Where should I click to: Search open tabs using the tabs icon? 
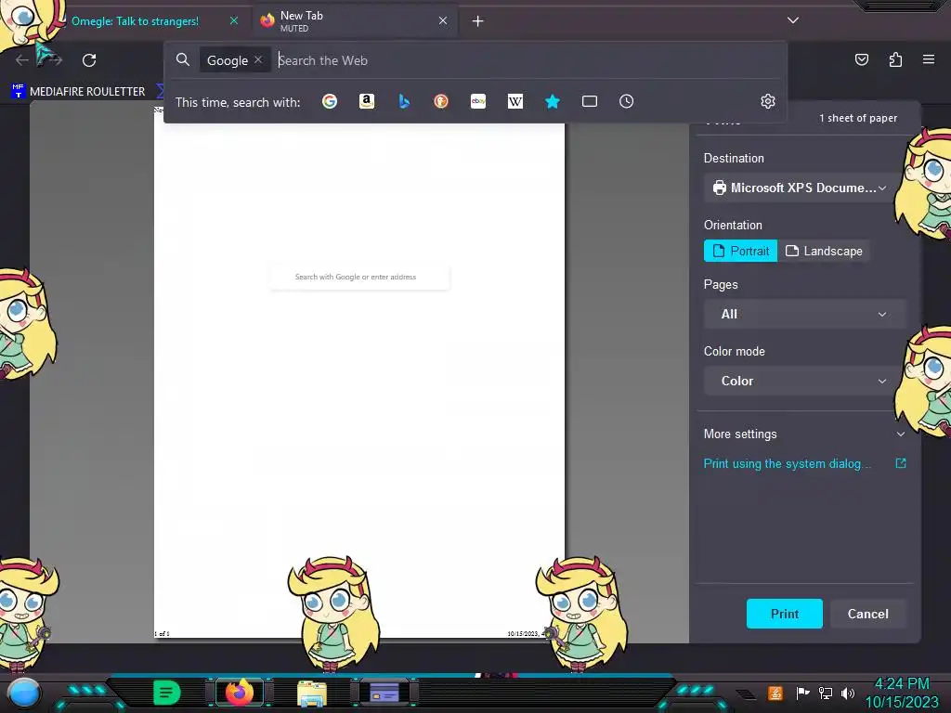click(590, 101)
